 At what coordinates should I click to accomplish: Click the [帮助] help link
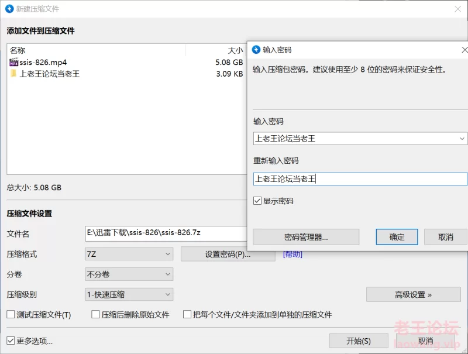[292, 254]
